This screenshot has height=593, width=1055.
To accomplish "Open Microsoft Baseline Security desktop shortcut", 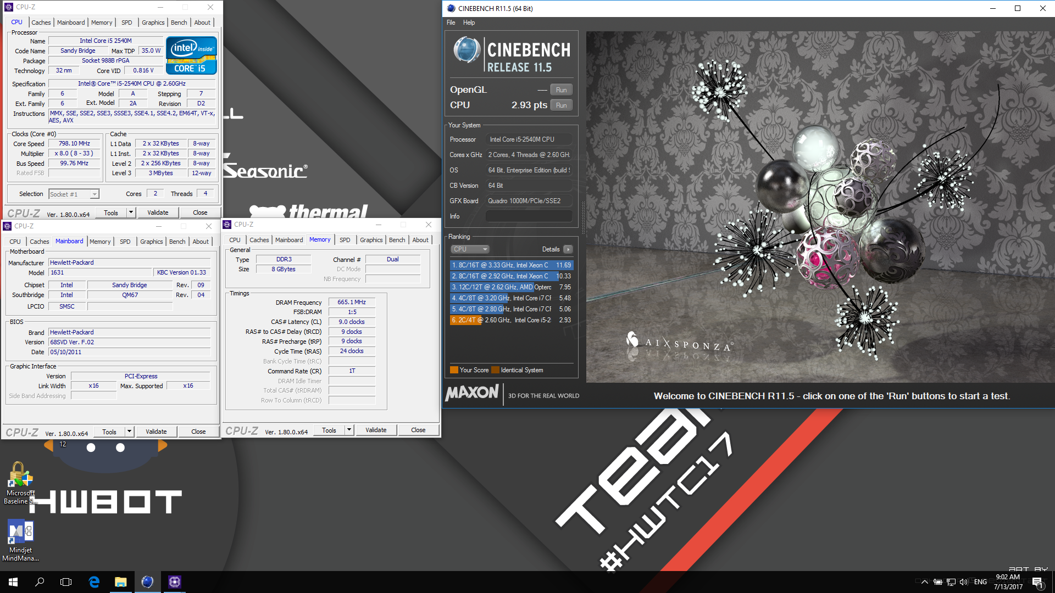I will 20,483.
